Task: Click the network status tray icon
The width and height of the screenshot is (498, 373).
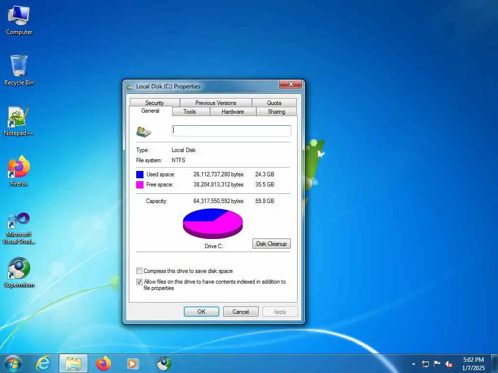Action: point(425,364)
